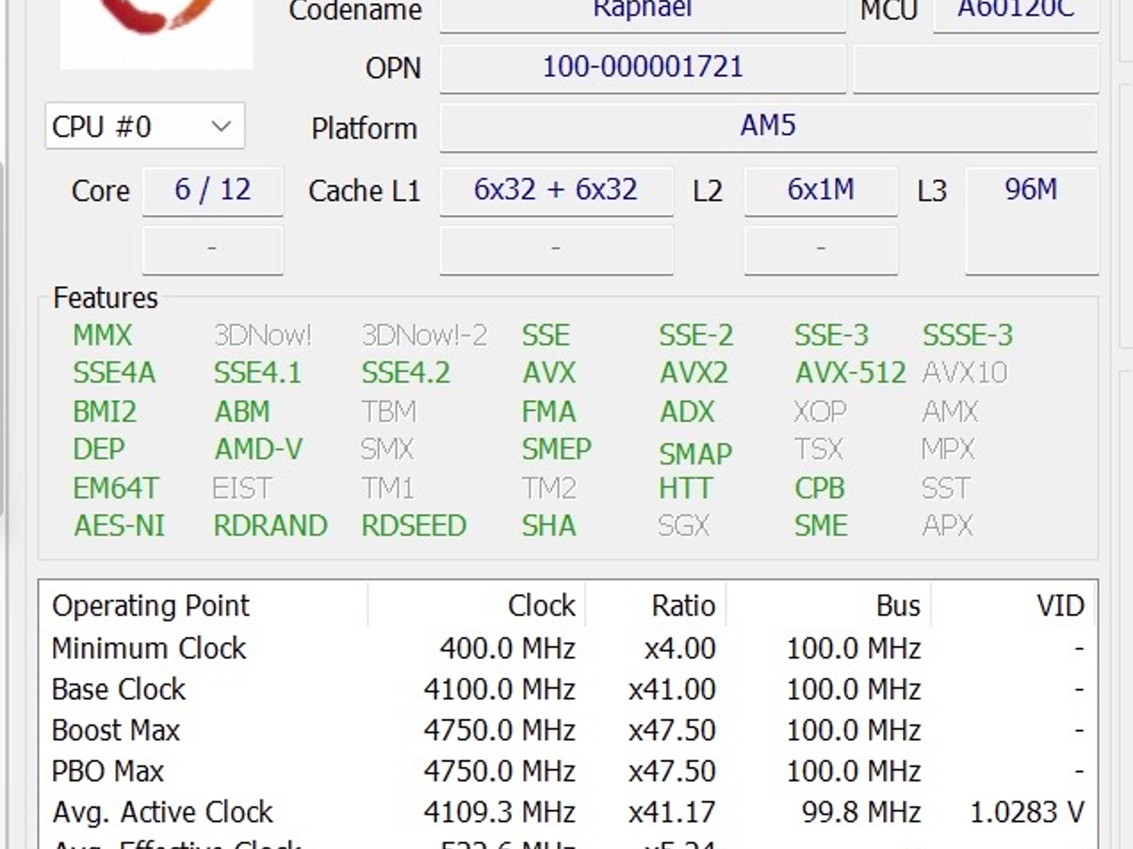
Task: Click the AVX feature label
Action: [x=549, y=373]
